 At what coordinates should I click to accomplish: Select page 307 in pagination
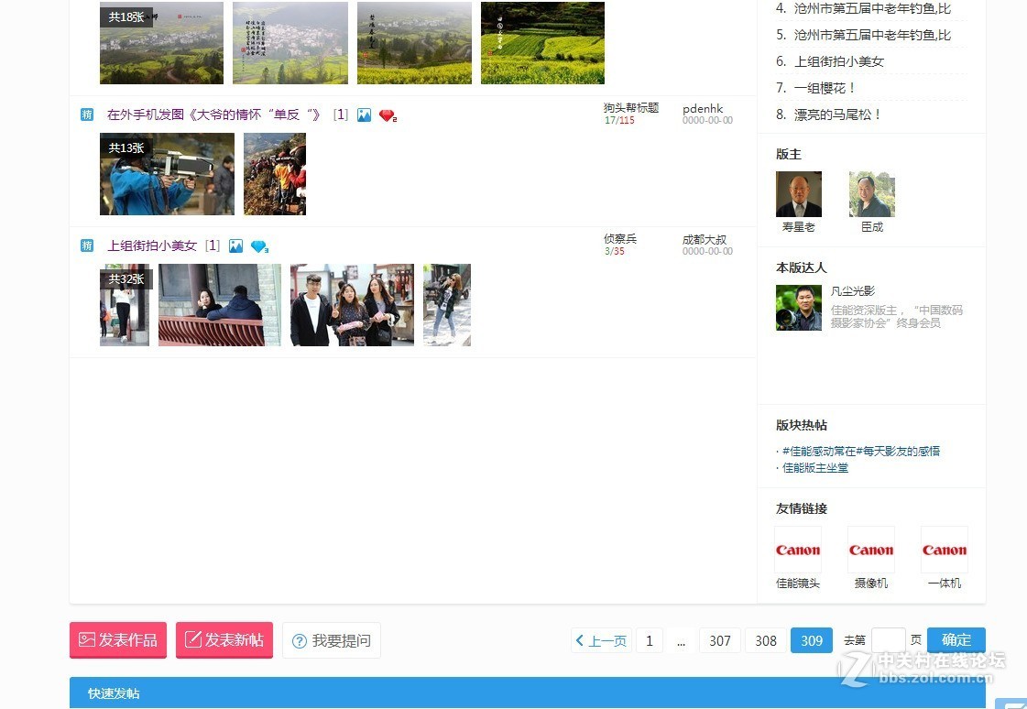click(719, 640)
